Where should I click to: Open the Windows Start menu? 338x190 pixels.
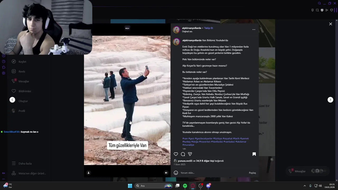point(130,186)
